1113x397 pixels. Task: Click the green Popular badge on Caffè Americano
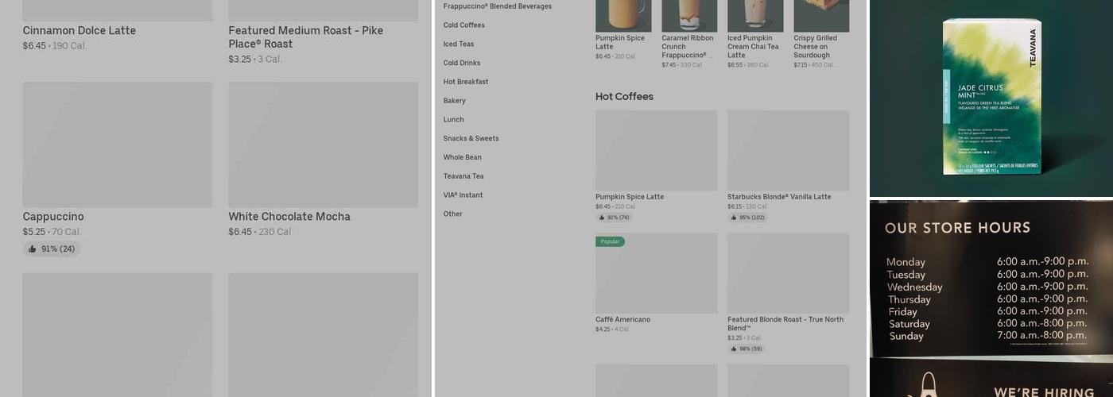coord(610,241)
